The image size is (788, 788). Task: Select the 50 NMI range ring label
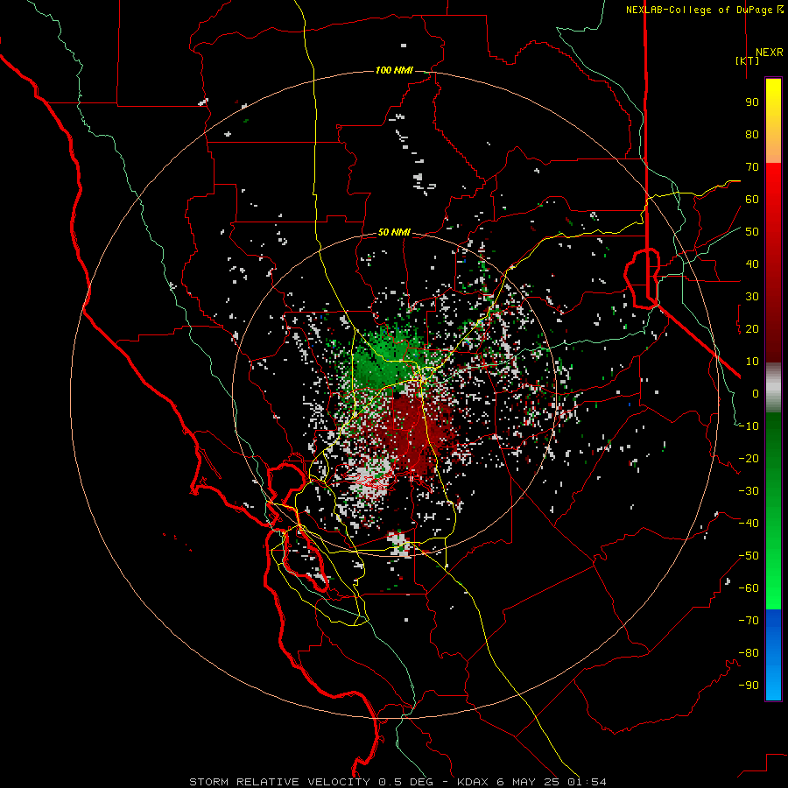pos(394,232)
